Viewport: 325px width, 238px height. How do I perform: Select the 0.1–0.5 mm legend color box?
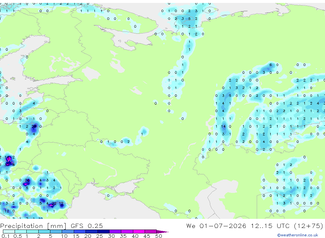9,232
